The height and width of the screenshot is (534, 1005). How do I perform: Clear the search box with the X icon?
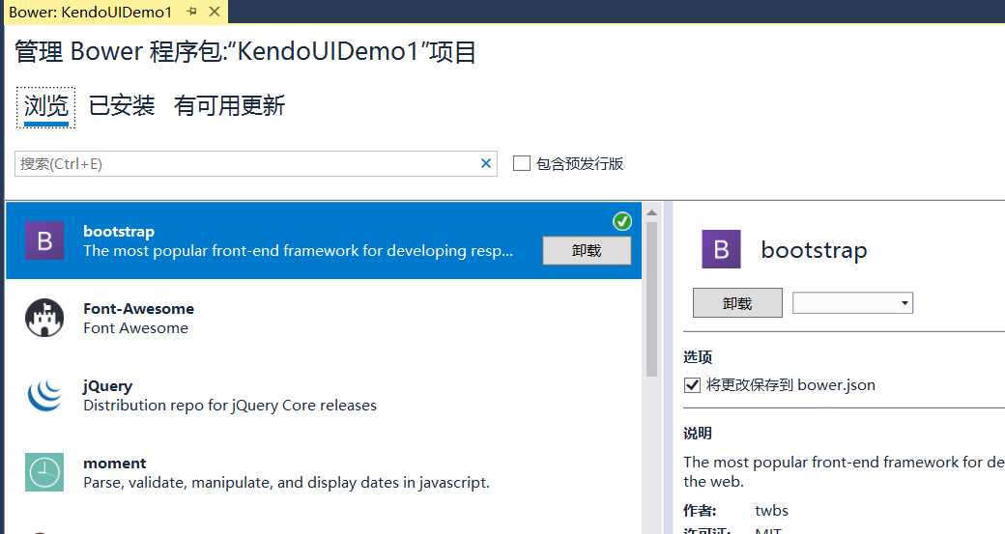486,163
